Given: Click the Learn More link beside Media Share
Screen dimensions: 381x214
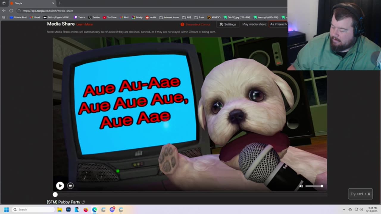Looking at the screenshot, I should [85, 24].
